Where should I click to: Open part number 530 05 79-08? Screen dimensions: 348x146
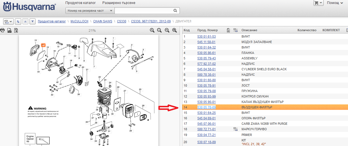(x=207, y=91)
